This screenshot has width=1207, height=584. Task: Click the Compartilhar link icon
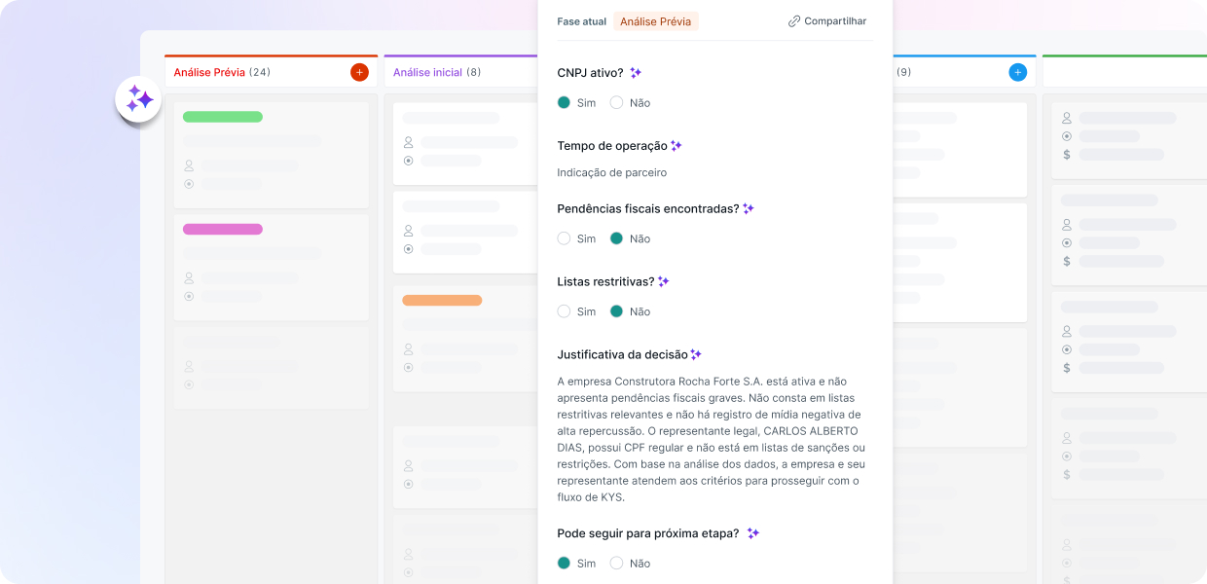(x=794, y=21)
